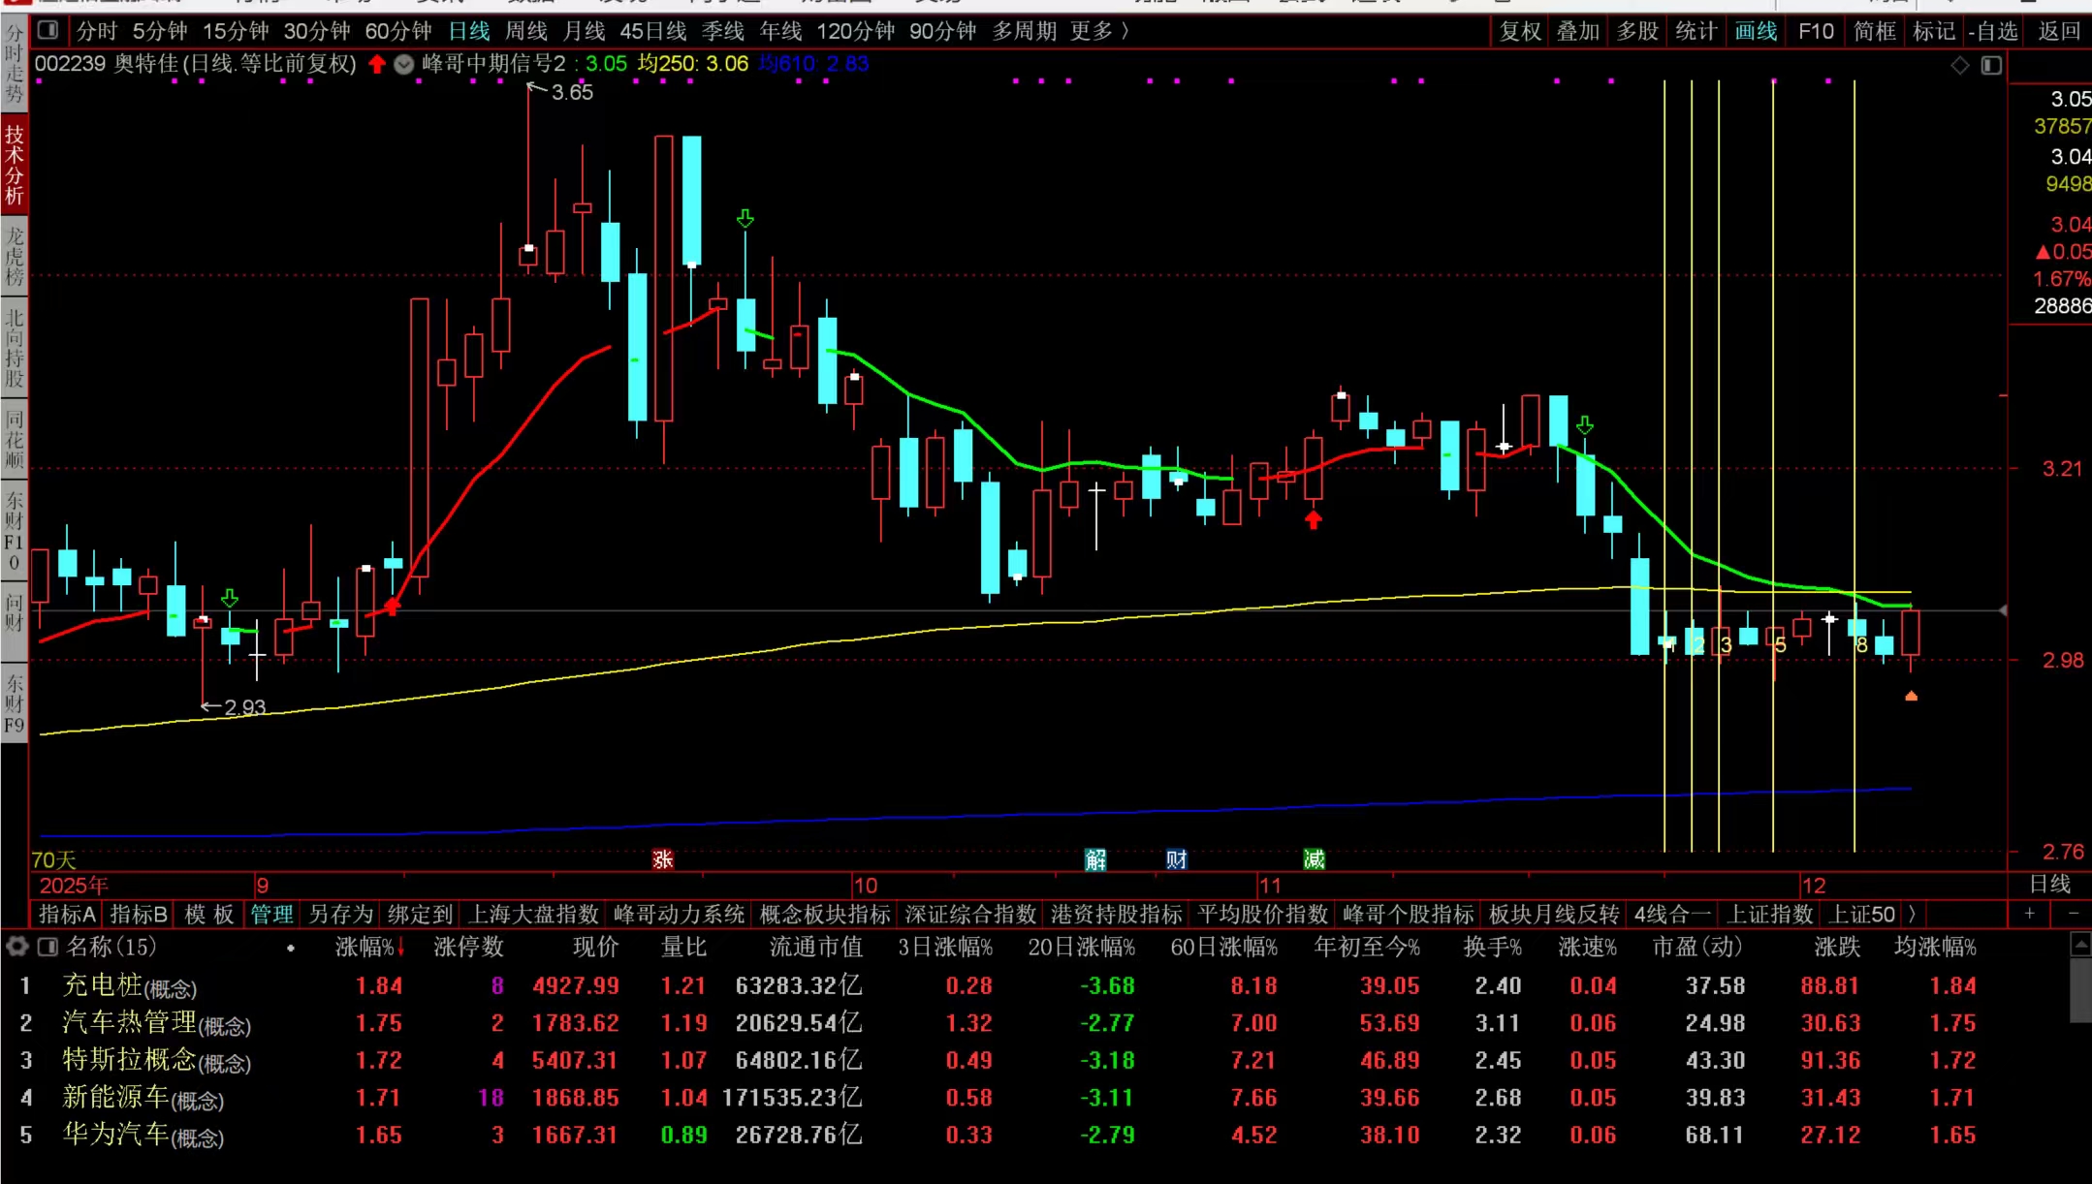Click the green 减 event marker icon
The image size is (2092, 1184).
pos(1315,859)
